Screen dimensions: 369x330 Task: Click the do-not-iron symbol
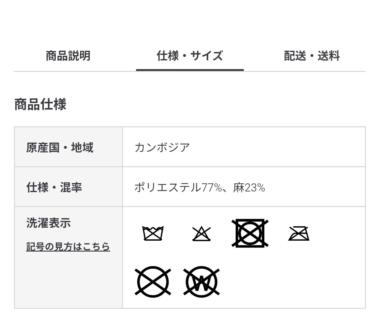point(299,233)
